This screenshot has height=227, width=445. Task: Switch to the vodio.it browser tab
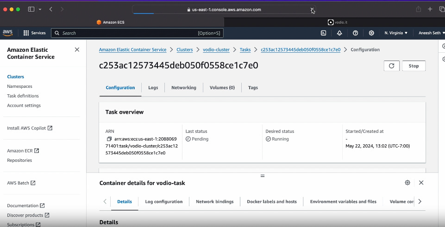(334, 22)
